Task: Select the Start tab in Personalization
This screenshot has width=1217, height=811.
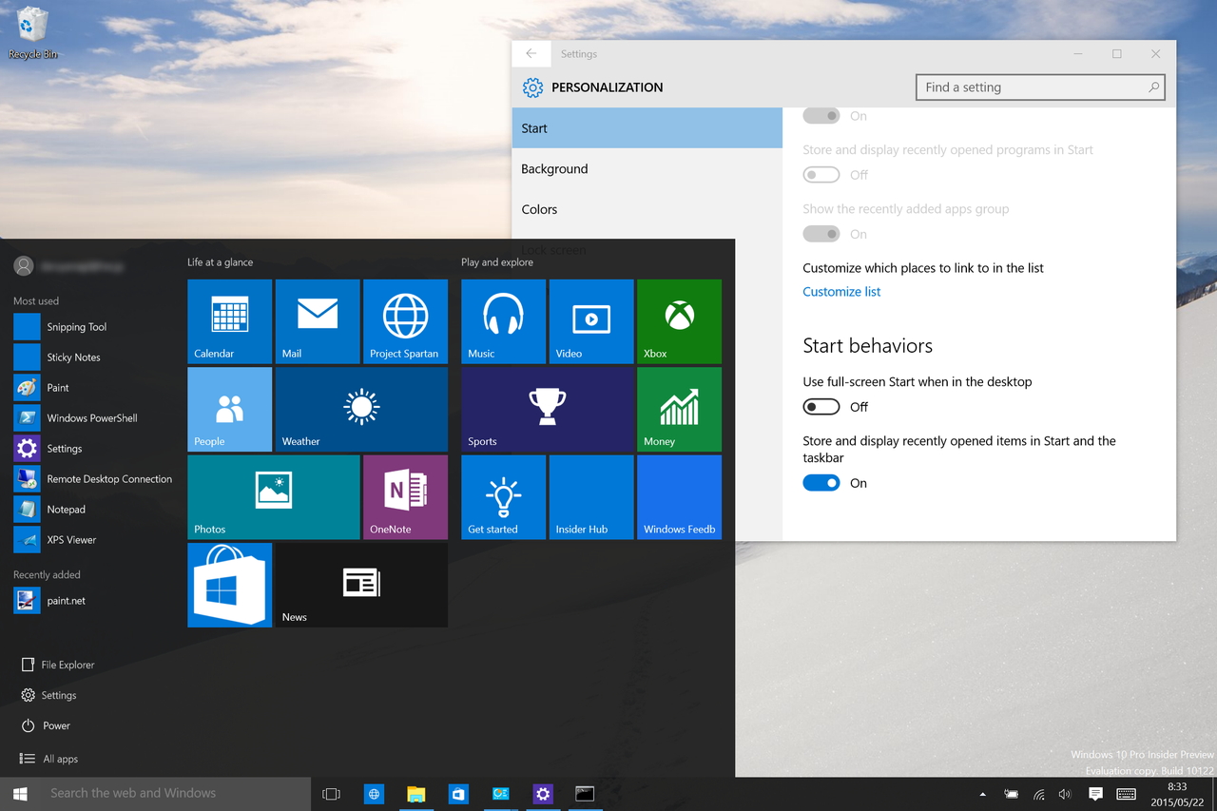Action: (647, 128)
